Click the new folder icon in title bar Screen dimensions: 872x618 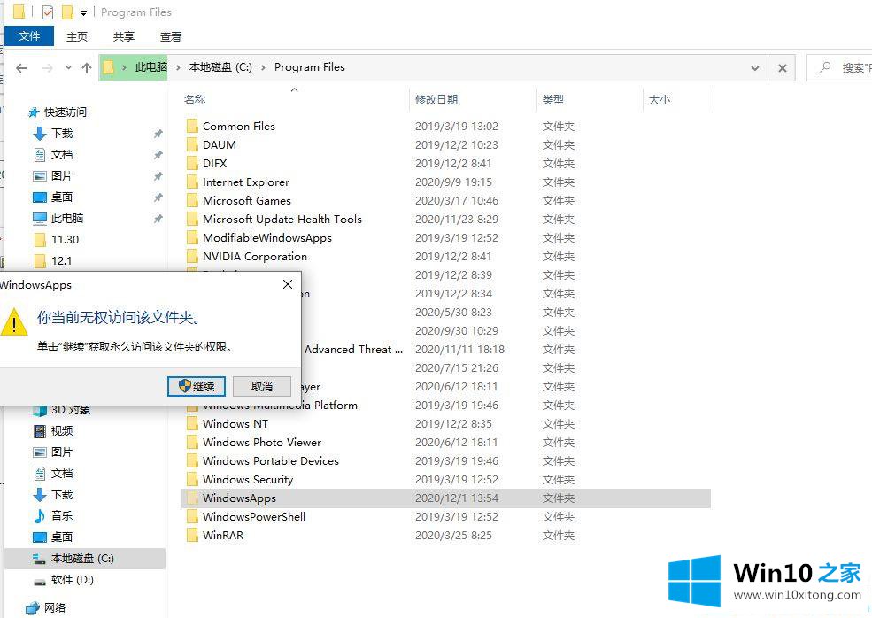tap(67, 12)
